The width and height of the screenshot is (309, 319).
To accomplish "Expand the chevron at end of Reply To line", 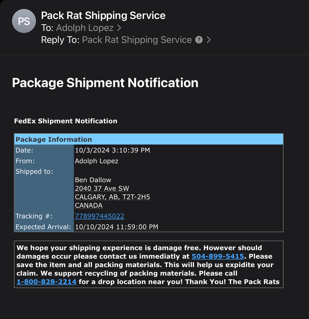I will (209, 40).
